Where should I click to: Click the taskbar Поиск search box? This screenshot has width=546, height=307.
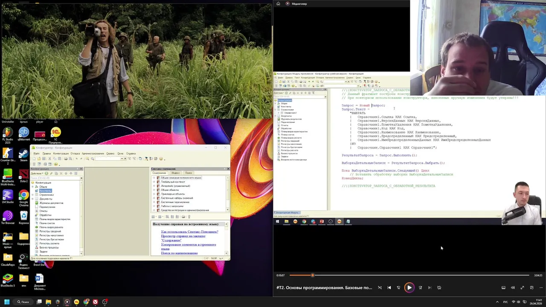pos(23,302)
